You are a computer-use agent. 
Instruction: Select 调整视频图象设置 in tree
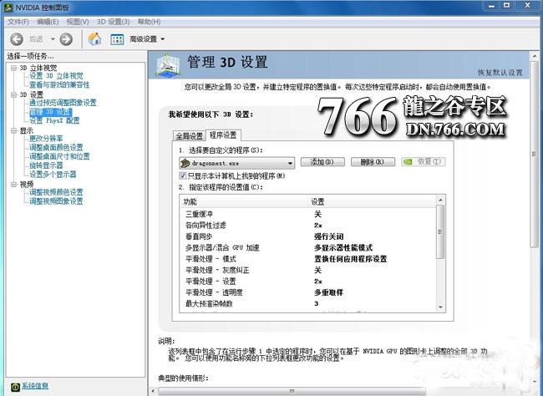[x=56, y=201]
